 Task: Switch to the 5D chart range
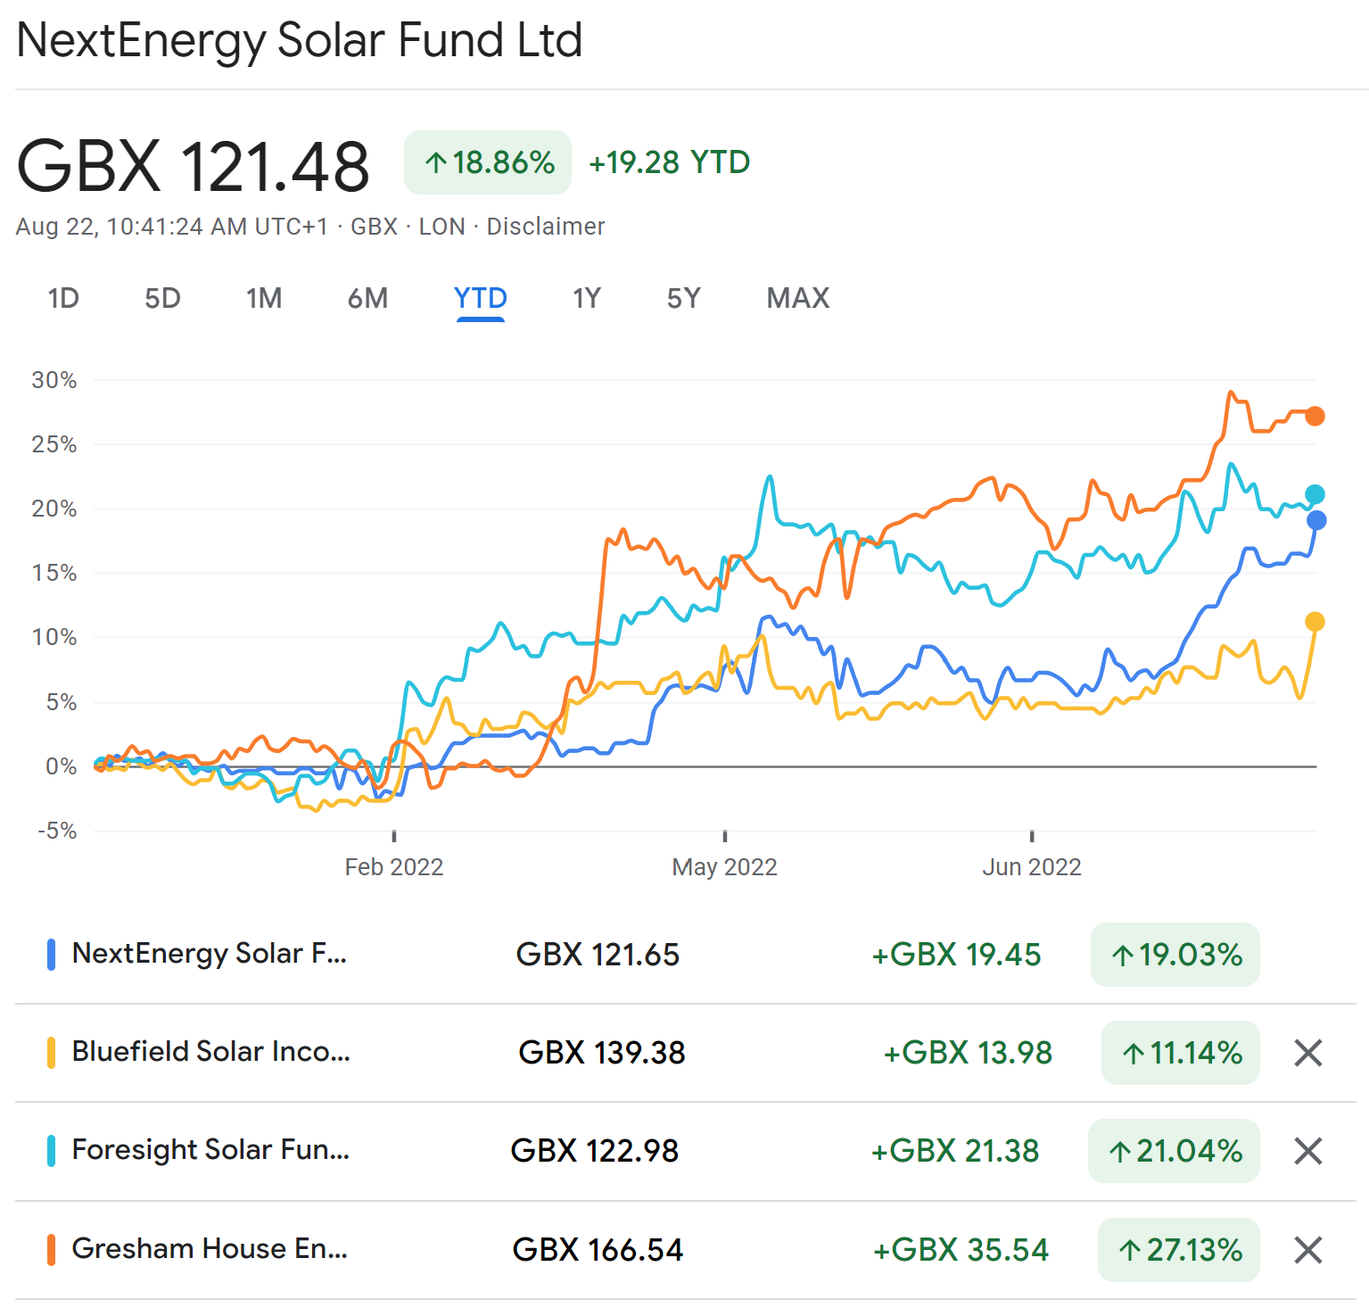coord(162,298)
